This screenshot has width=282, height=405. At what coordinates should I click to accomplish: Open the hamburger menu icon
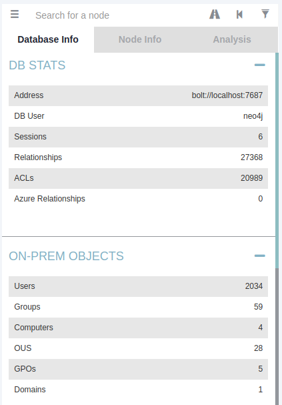click(x=15, y=14)
